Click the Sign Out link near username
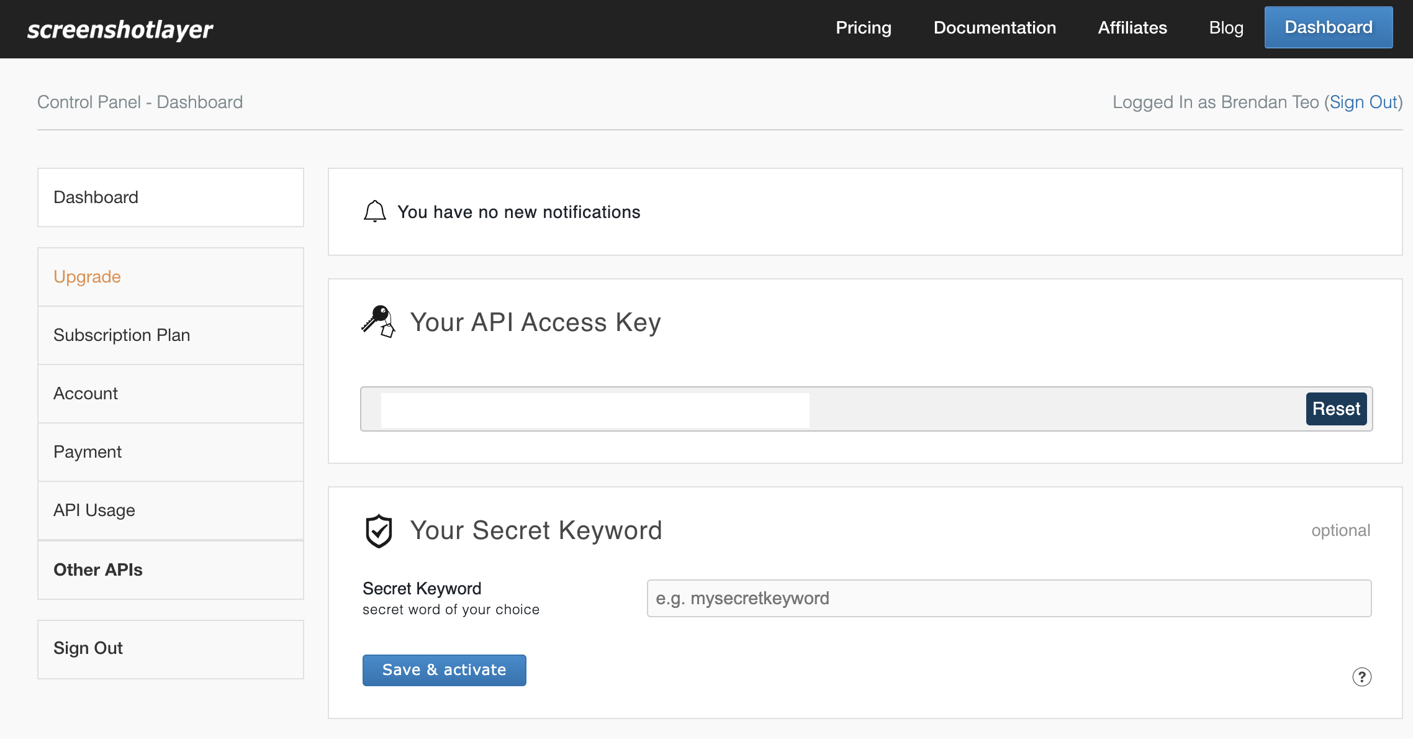Viewport: 1413px width, 739px height. pyautogui.click(x=1363, y=102)
